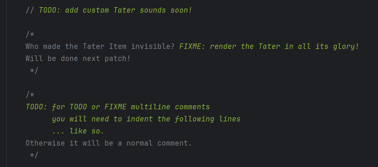Click "TODO:" at the start of the multiline comment
Image resolution: width=378 pixels, height=167 pixels.
point(37,107)
